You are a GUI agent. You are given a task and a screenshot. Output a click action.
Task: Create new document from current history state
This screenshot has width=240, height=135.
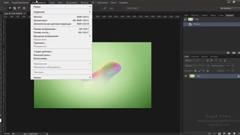click(x=228, y=53)
